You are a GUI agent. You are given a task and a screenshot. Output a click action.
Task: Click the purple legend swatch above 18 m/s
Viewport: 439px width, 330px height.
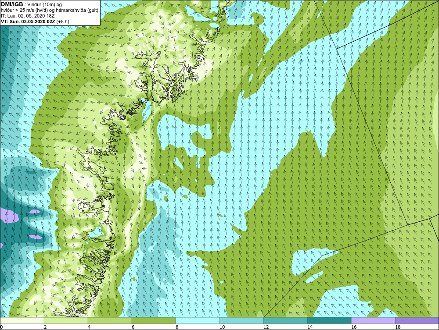point(417,320)
